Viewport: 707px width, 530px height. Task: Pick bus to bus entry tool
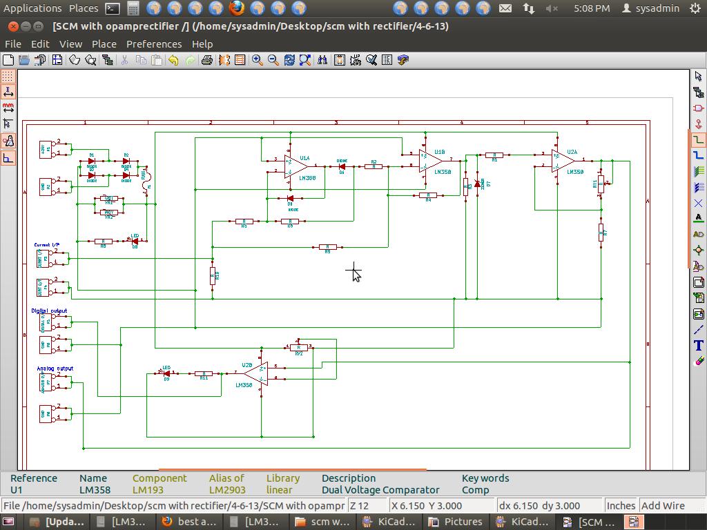pyautogui.click(x=699, y=187)
